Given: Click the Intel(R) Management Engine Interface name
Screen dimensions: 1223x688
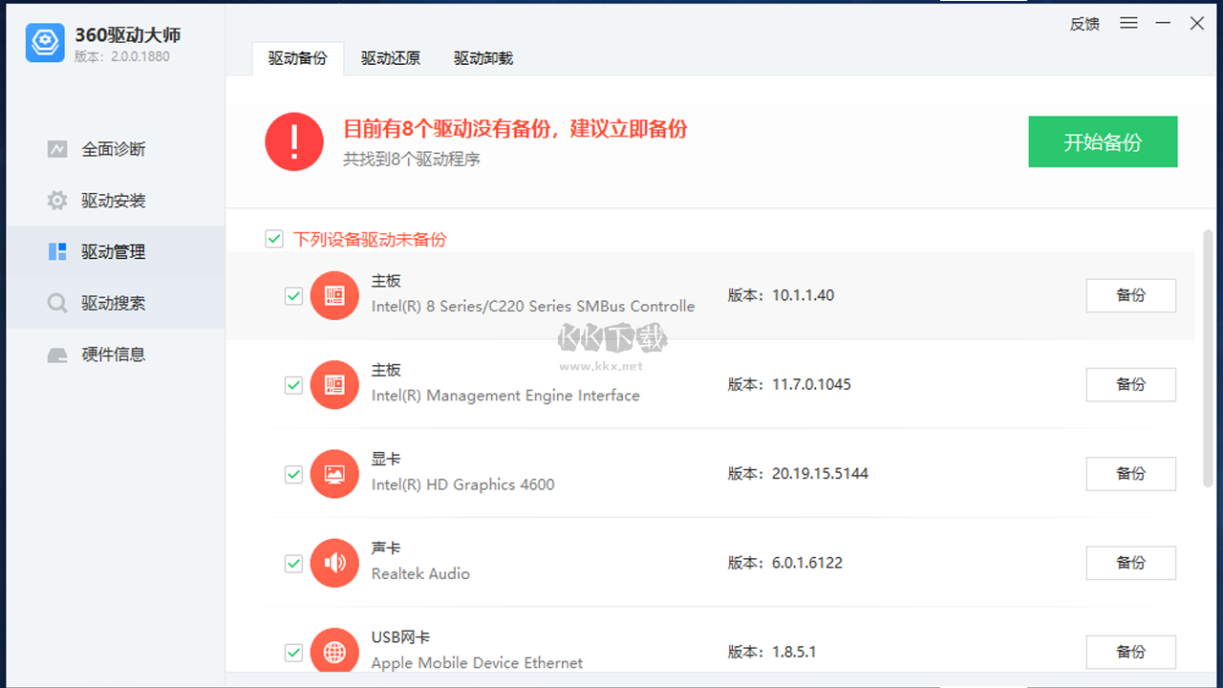Looking at the screenshot, I should tap(505, 396).
